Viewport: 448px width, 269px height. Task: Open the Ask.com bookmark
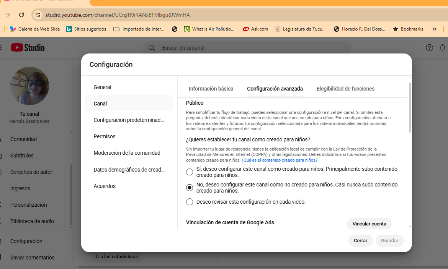(255, 29)
